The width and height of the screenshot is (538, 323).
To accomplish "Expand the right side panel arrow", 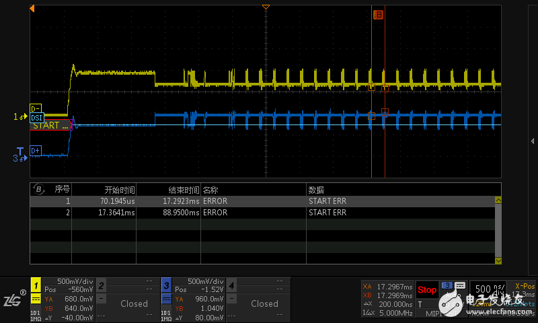I will click(x=533, y=141).
